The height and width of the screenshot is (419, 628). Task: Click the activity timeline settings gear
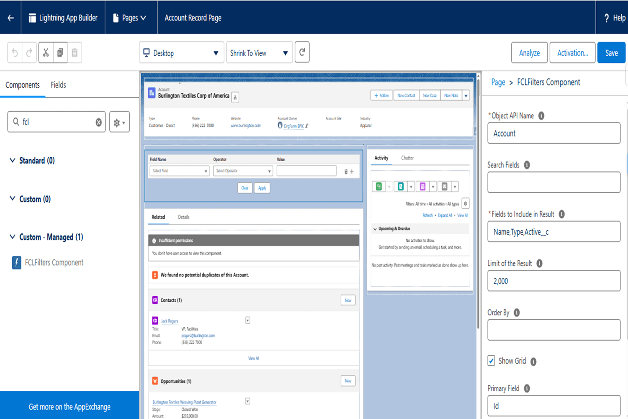[465, 204]
